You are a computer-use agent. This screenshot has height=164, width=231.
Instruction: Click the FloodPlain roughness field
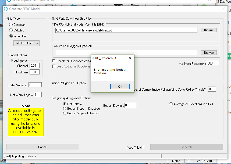point(35,72)
